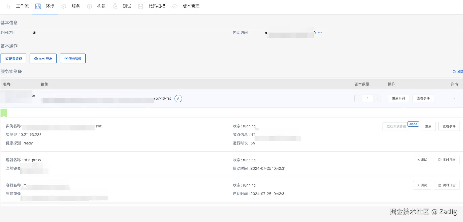Click the alpha badge
Image resolution: width=463 pixels, height=222 pixels.
click(413, 124)
